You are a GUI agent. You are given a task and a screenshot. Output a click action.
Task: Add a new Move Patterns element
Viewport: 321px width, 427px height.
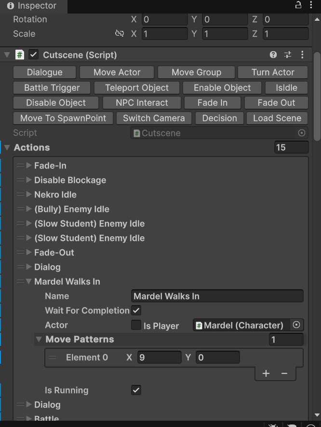[x=266, y=373]
